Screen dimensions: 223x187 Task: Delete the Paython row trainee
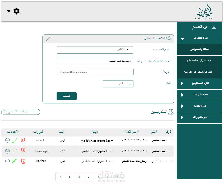(x=23, y=161)
